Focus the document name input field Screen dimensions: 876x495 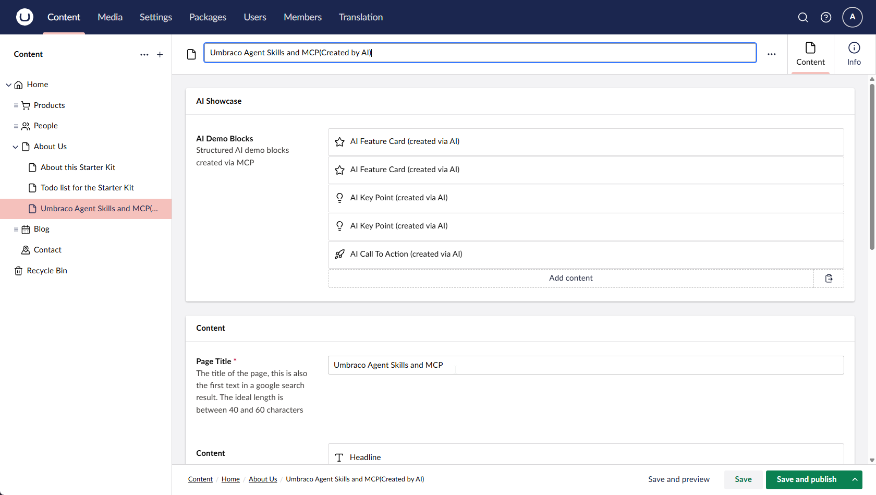[x=480, y=53]
